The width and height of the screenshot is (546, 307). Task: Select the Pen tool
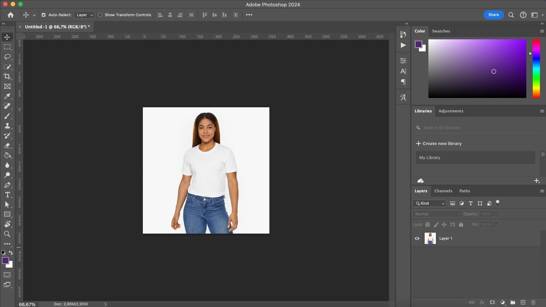point(7,185)
